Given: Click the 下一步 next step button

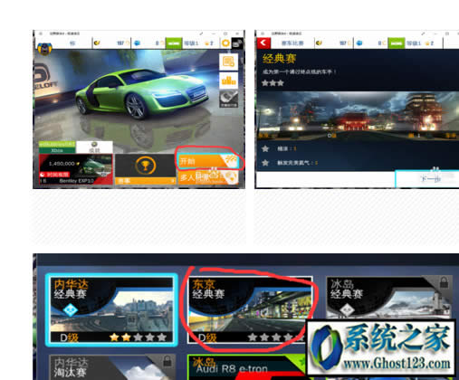Looking at the screenshot, I should 427,179.
